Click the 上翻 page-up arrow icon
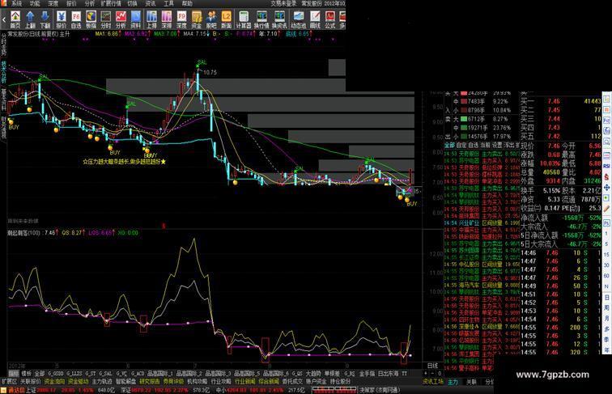 click(x=30, y=19)
